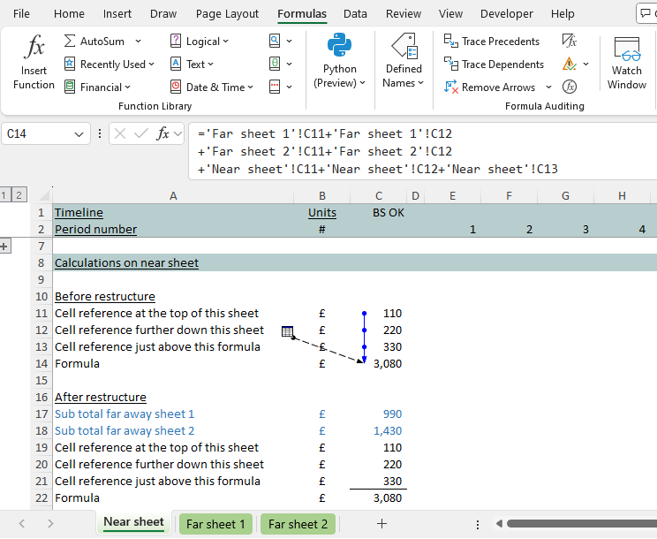Click the Show Formulas icon
The height and width of the screenshot is (539, 657).
pos(570,42)
